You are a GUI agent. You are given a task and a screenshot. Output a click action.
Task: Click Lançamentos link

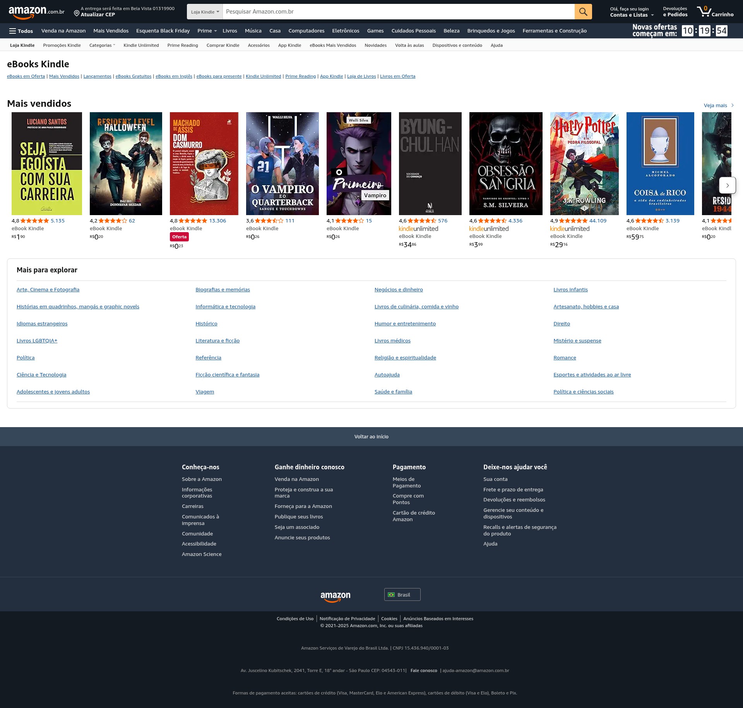tap(98, 76)
